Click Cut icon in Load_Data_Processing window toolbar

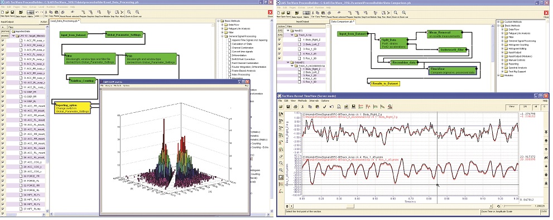click(46, 12)
